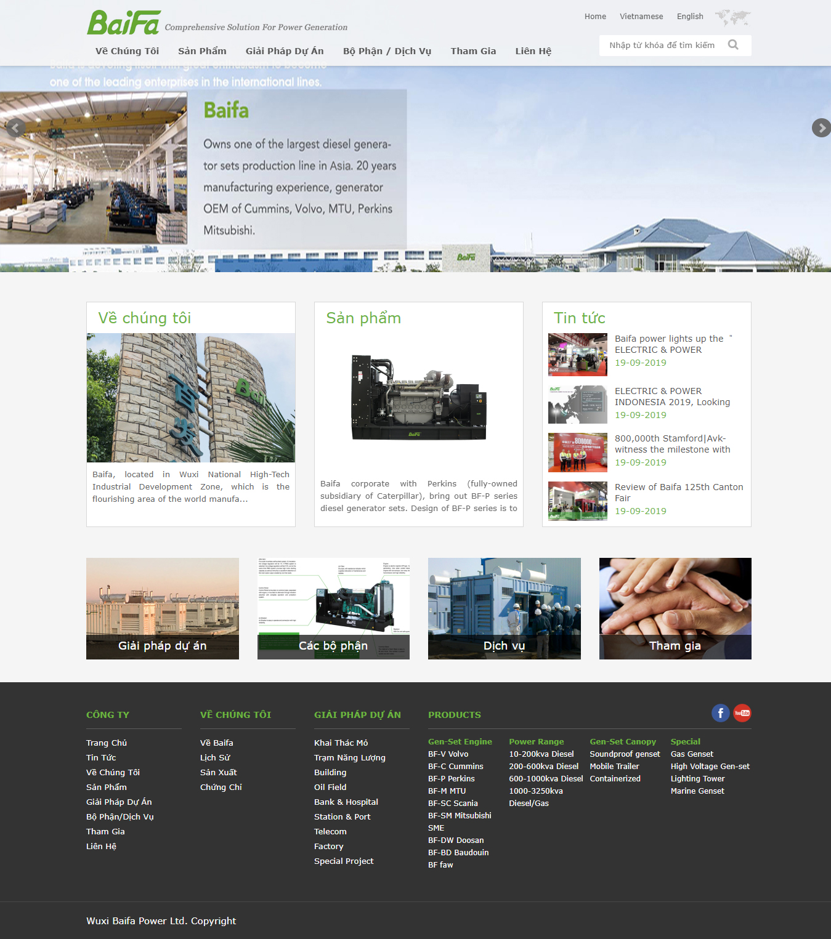
Task: Open the Tham gia handshake tile
Action: click(675, 608)
